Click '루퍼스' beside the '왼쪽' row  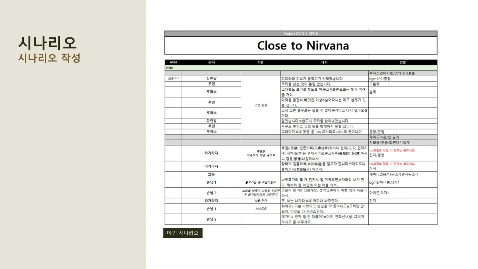click(x=211, y=92)
